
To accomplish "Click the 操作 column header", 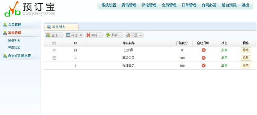I will pyautogui.click(x=246, y=43).
